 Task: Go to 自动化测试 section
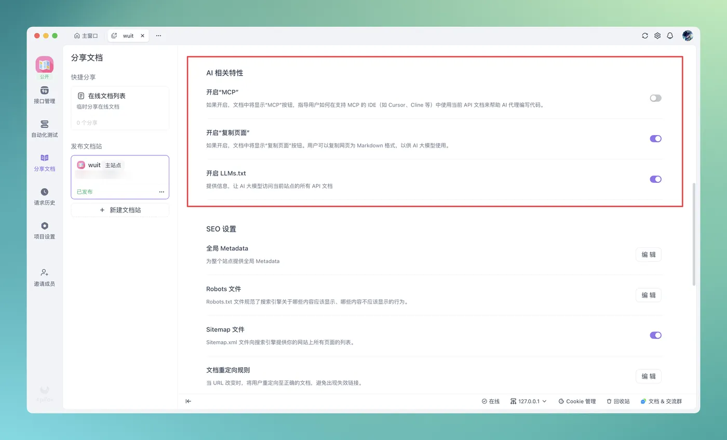(x=45, y=129)
